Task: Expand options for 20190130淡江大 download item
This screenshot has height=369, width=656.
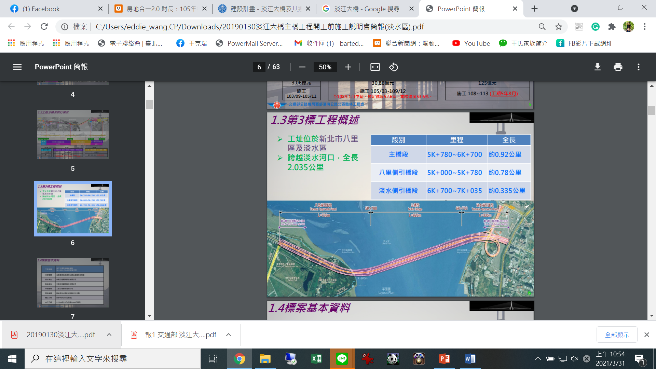Action: [x=109, y=335]
